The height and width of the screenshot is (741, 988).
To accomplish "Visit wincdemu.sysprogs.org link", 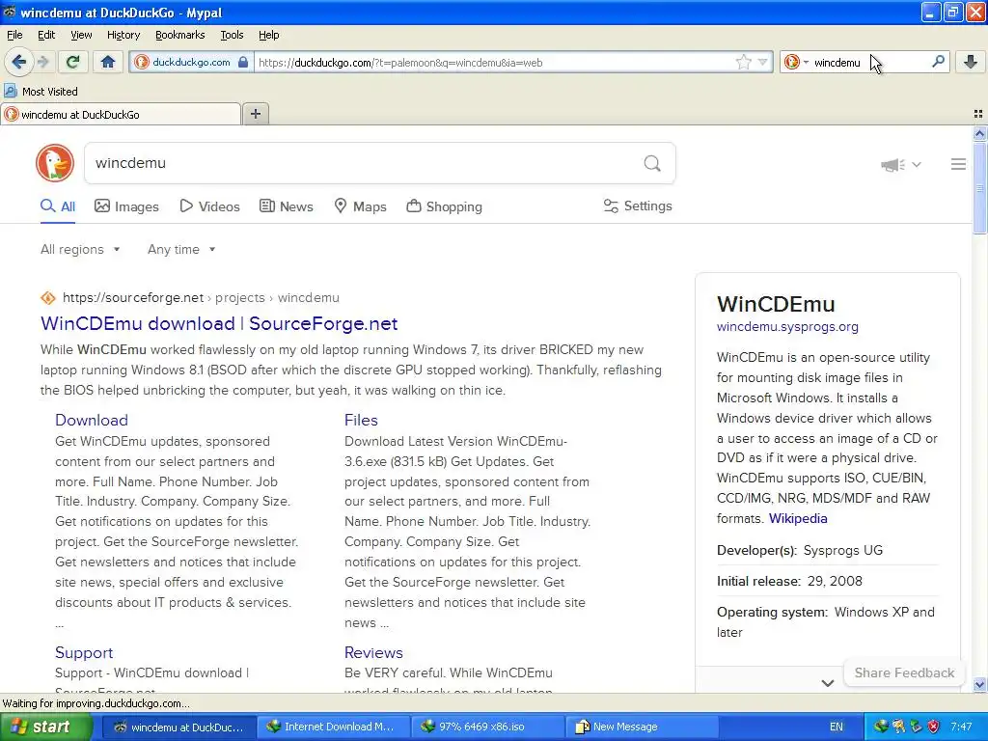I will [787, 327].
